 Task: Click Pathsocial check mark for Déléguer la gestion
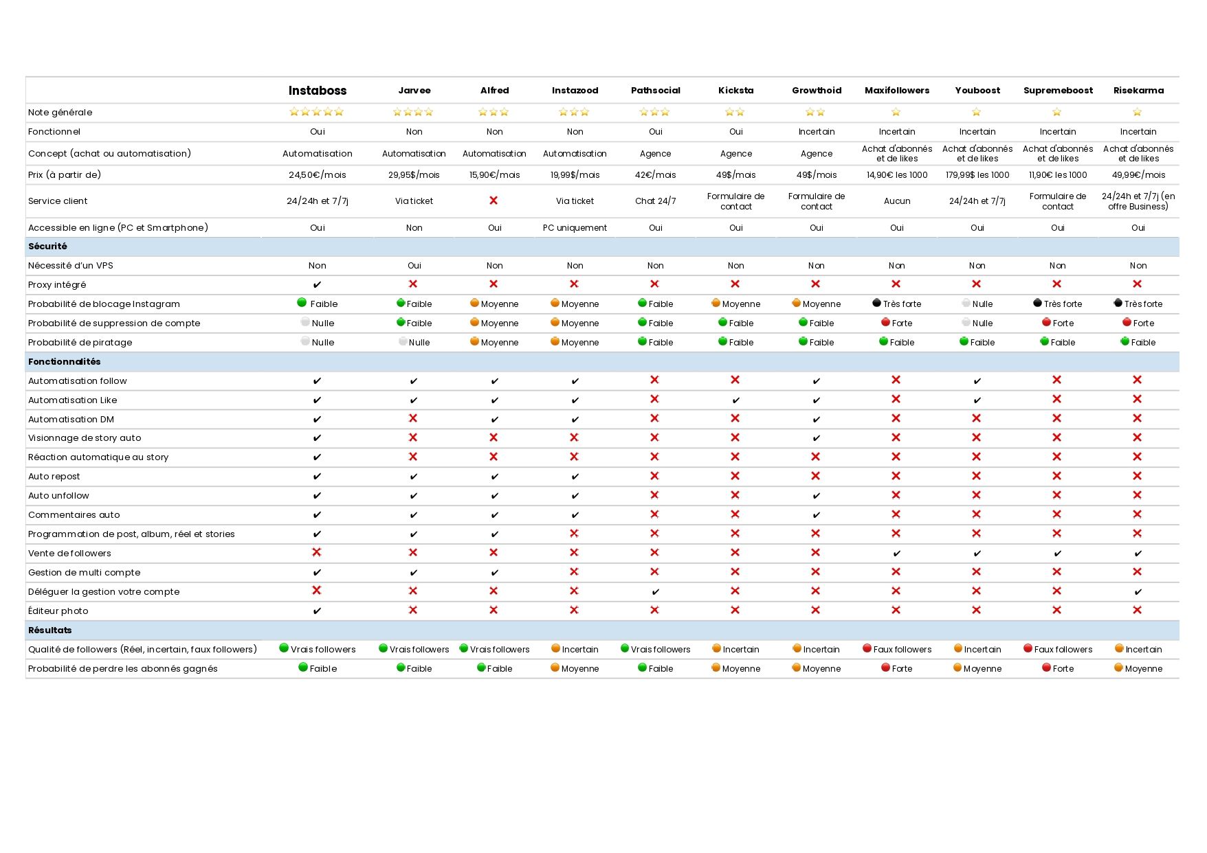(656, 592)
